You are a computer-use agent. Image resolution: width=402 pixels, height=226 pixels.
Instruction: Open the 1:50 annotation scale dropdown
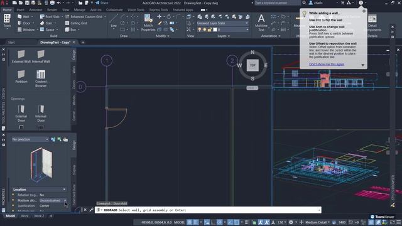point(282,222)
